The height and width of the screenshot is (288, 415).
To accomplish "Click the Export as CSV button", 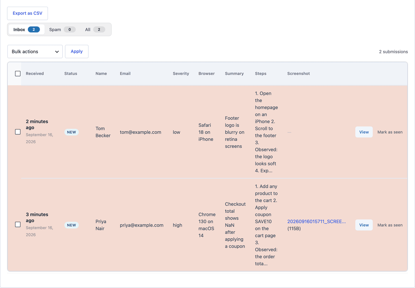I will tap(27, 13).
